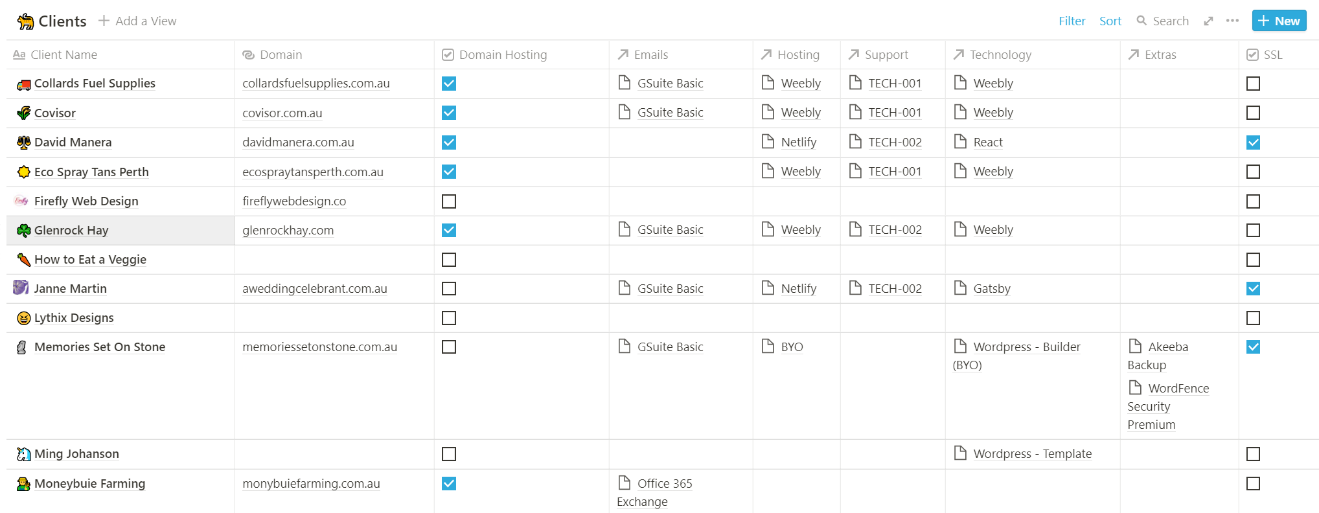
Task: Click the page icon beside WordFence Security Premium
Action: pyautogui.click(x=1135, y=387)
